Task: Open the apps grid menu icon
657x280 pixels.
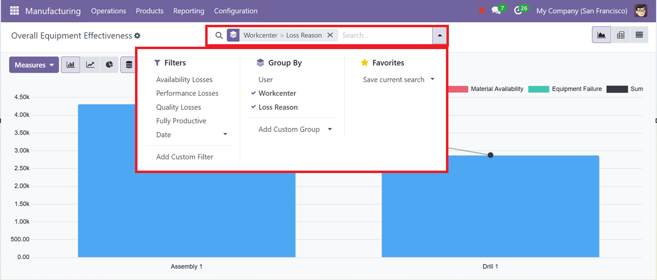Action: (14, 11)
